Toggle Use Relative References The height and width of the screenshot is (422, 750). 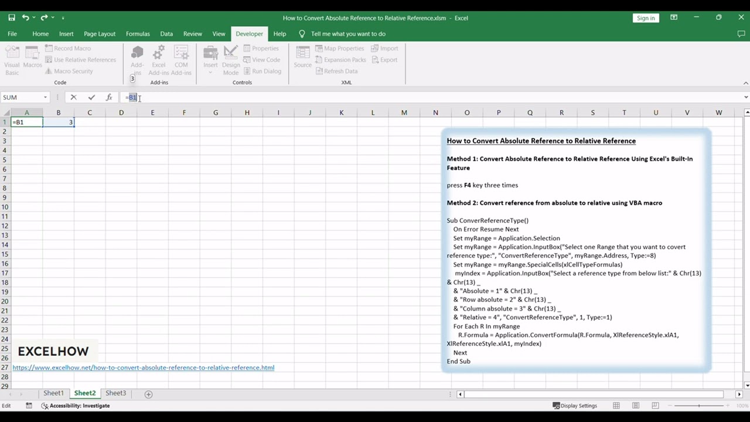tap(80, 60)
